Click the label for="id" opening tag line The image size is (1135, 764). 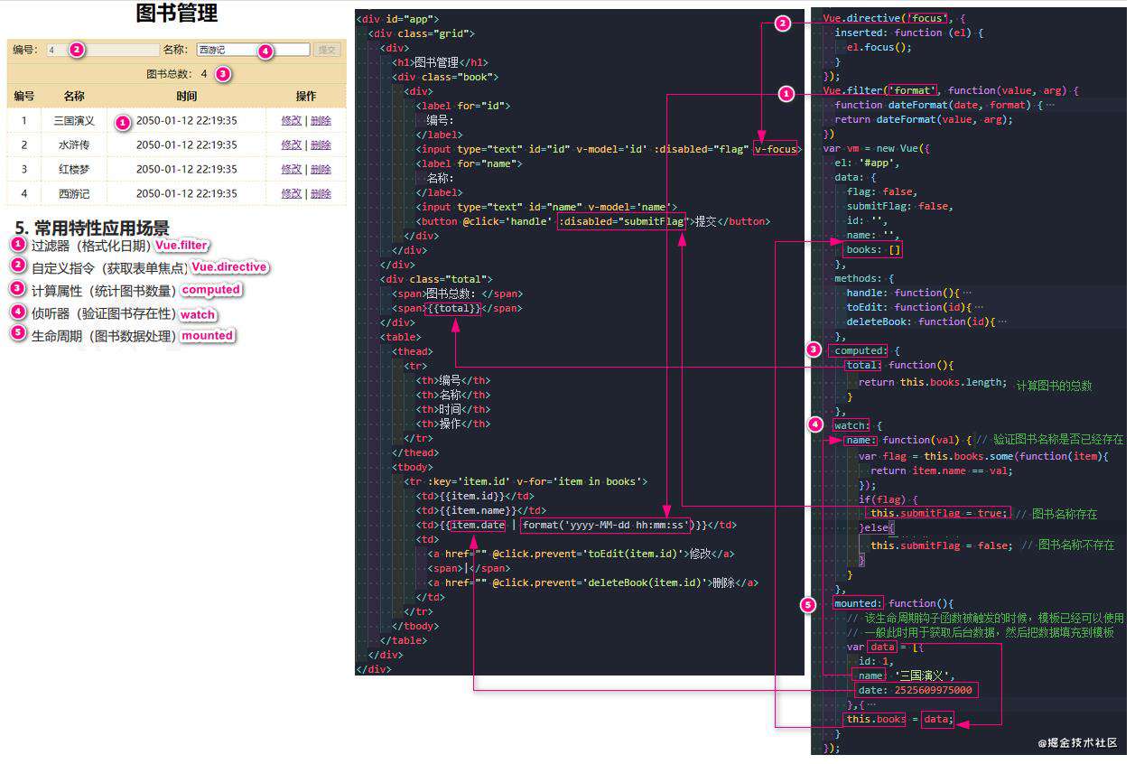pyautogui.click(x=463, y=106)
